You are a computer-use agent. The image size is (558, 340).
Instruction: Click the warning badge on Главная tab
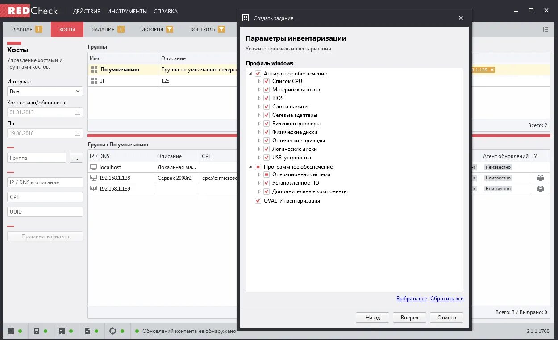(39, 29)
